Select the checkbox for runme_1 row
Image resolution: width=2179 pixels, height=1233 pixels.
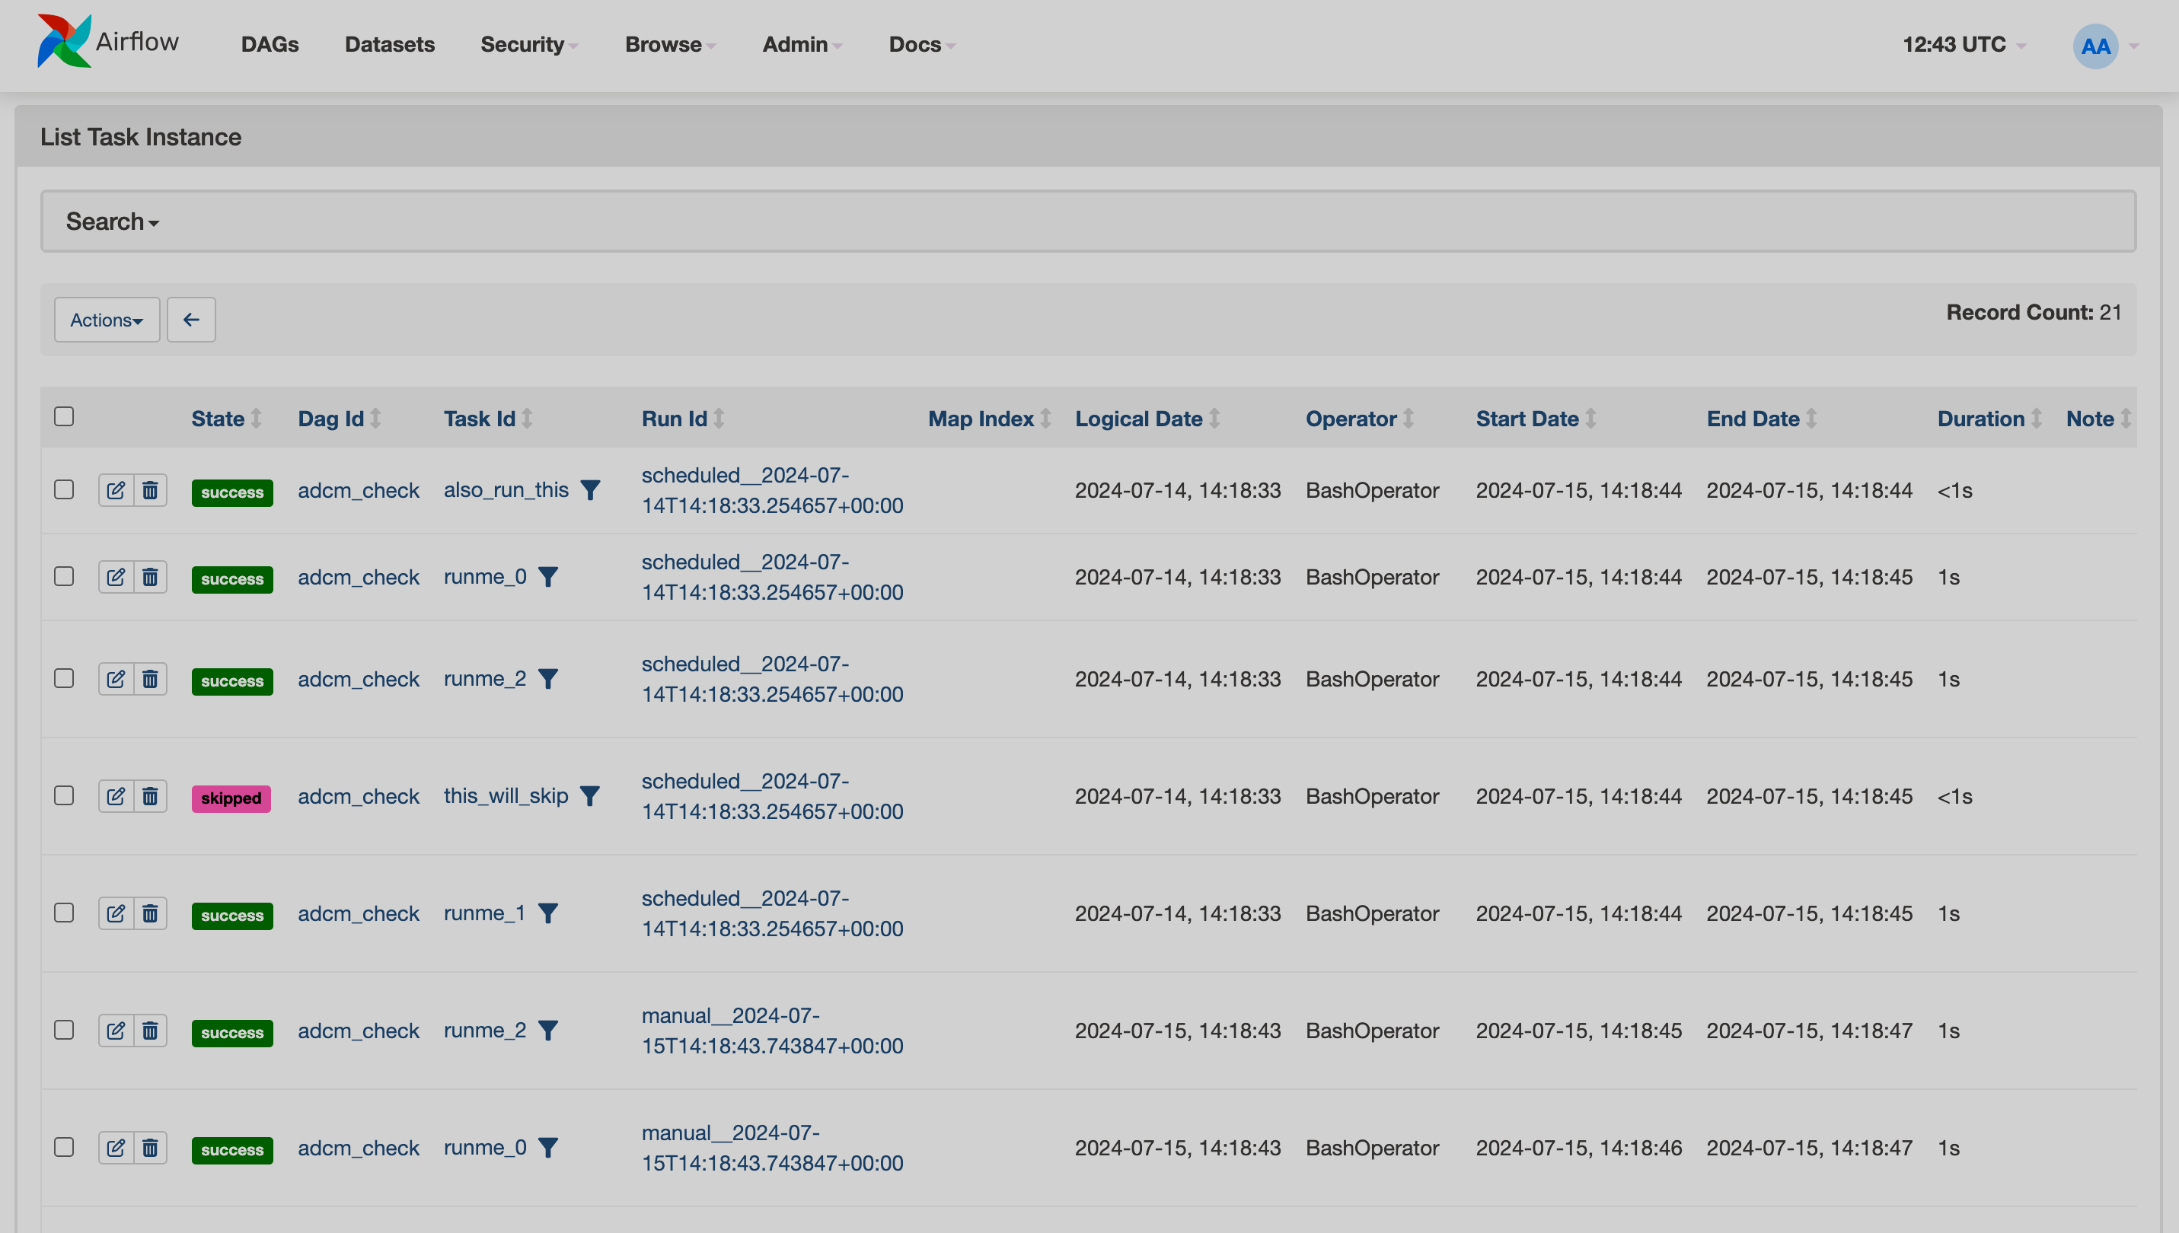(x=65, y=913)
